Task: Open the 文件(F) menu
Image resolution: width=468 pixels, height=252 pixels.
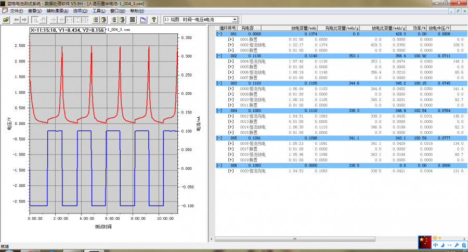Action: 17,10
